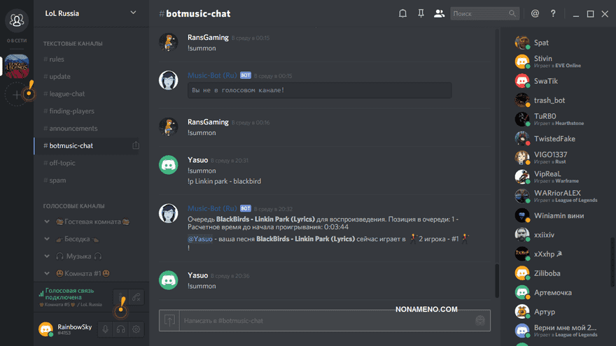The height and width of the screenshot is (346, 616).
Task: Mute microphone next to RainbowSky
Action: click(x=105, y=329)
